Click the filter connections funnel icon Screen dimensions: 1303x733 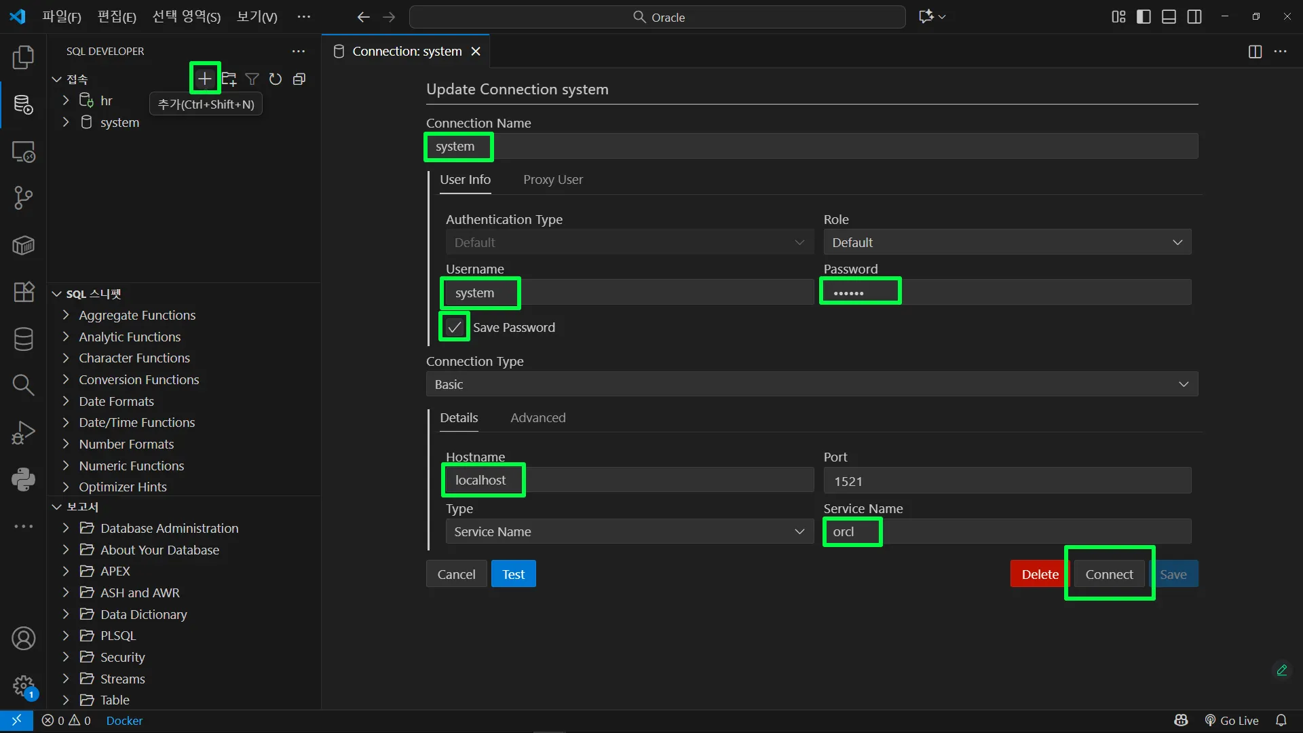(252, 79)
